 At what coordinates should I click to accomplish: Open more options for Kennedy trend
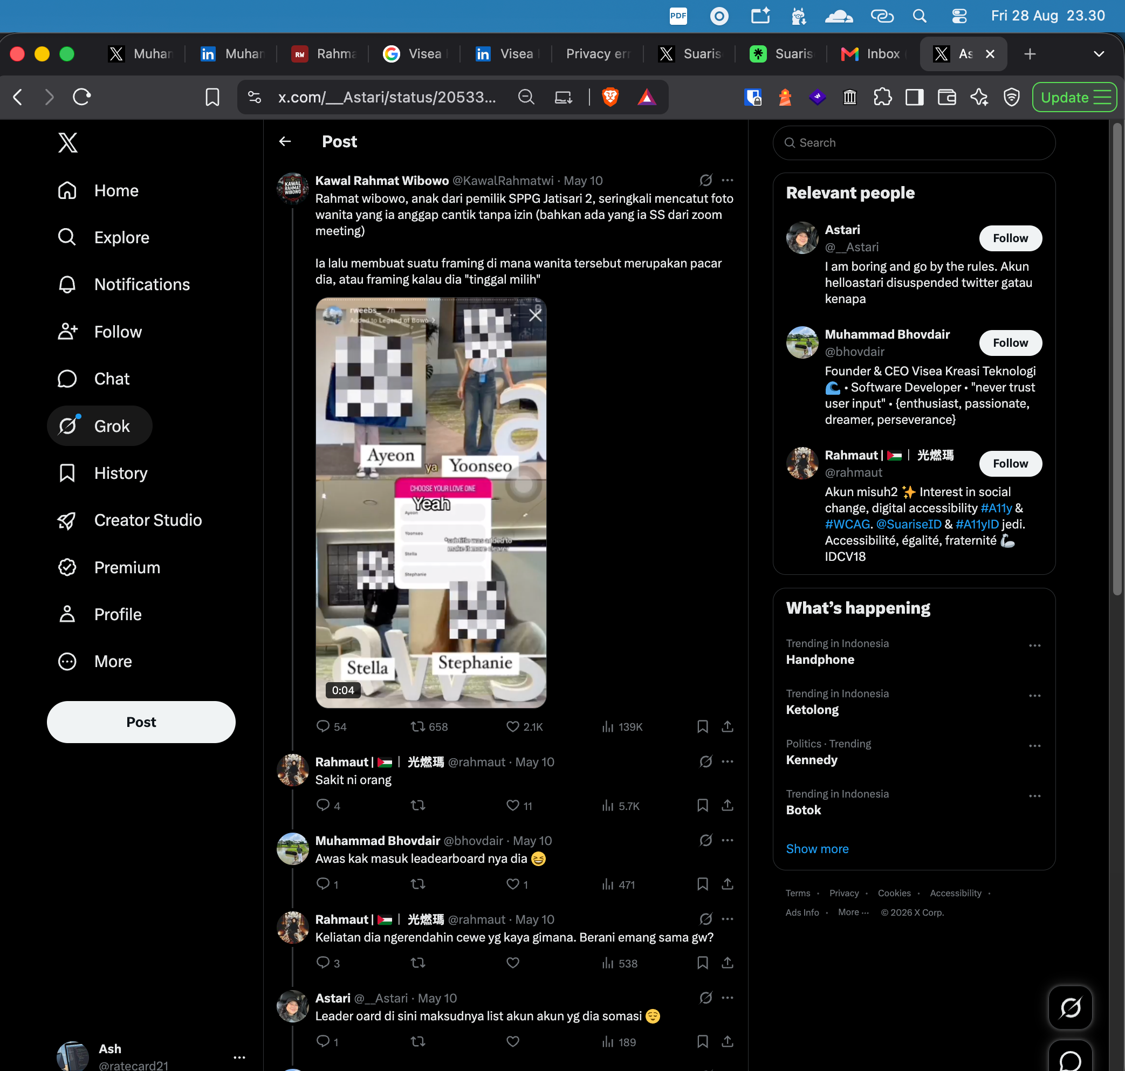click(x=1035, y=746)
